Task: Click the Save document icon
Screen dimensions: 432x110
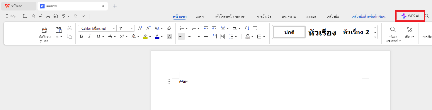Action: (x=33, y=16)
